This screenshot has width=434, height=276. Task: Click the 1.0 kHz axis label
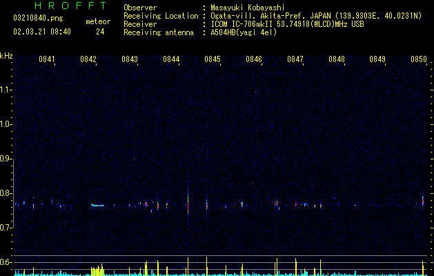click(6, 124)
